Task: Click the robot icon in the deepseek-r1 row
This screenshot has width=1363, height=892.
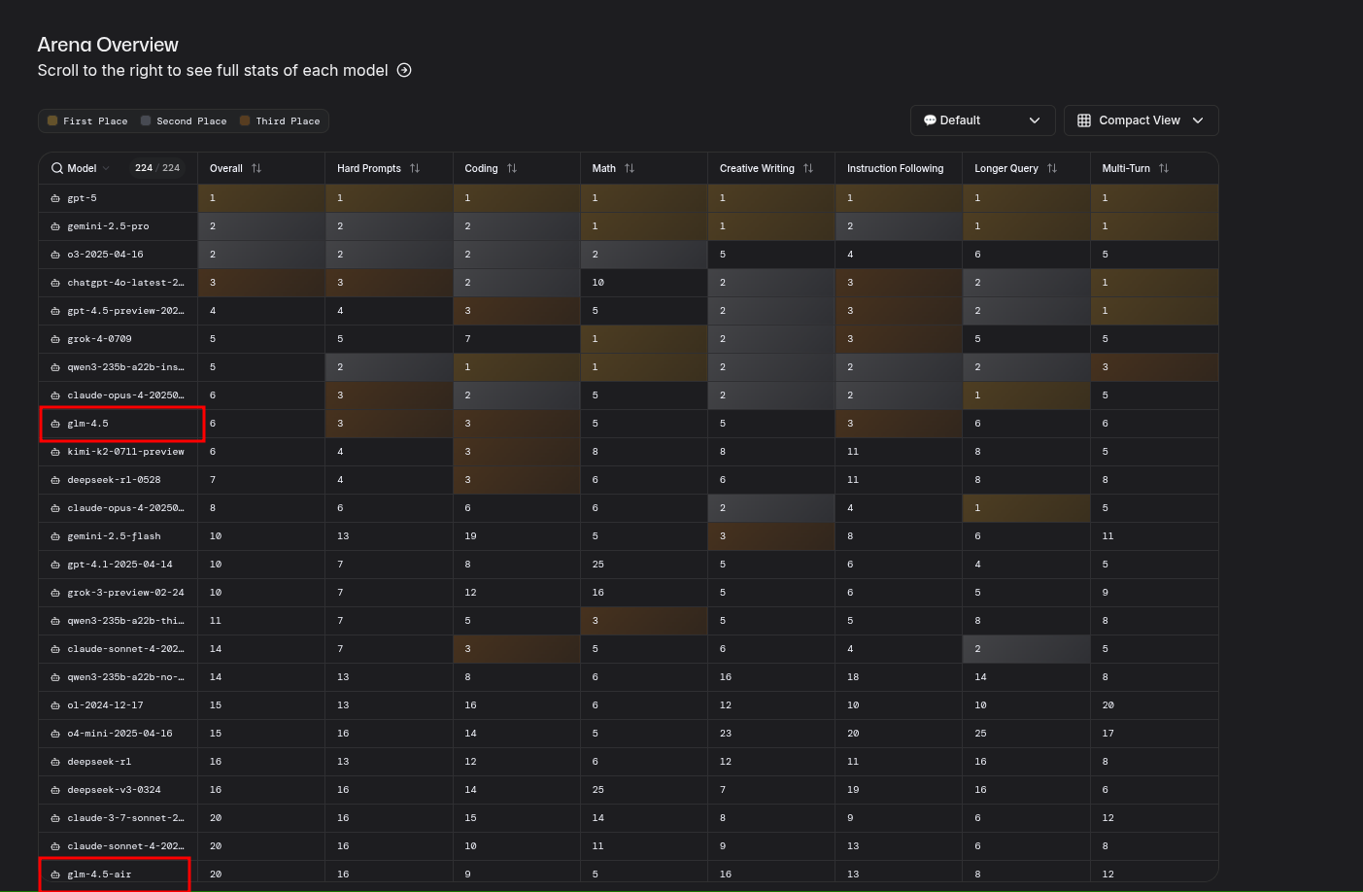Action: coord(55,762)
